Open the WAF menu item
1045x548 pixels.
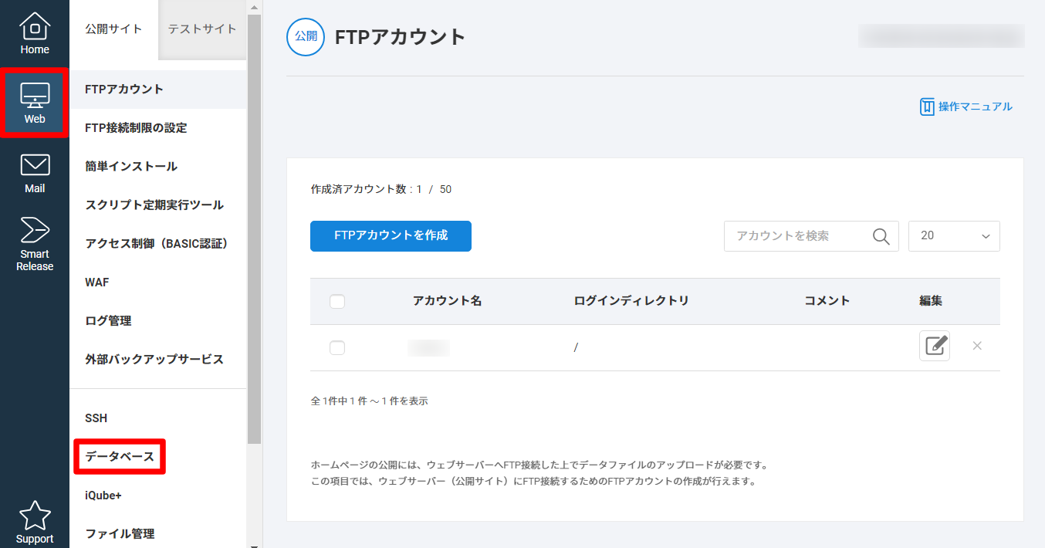(97, 282)
